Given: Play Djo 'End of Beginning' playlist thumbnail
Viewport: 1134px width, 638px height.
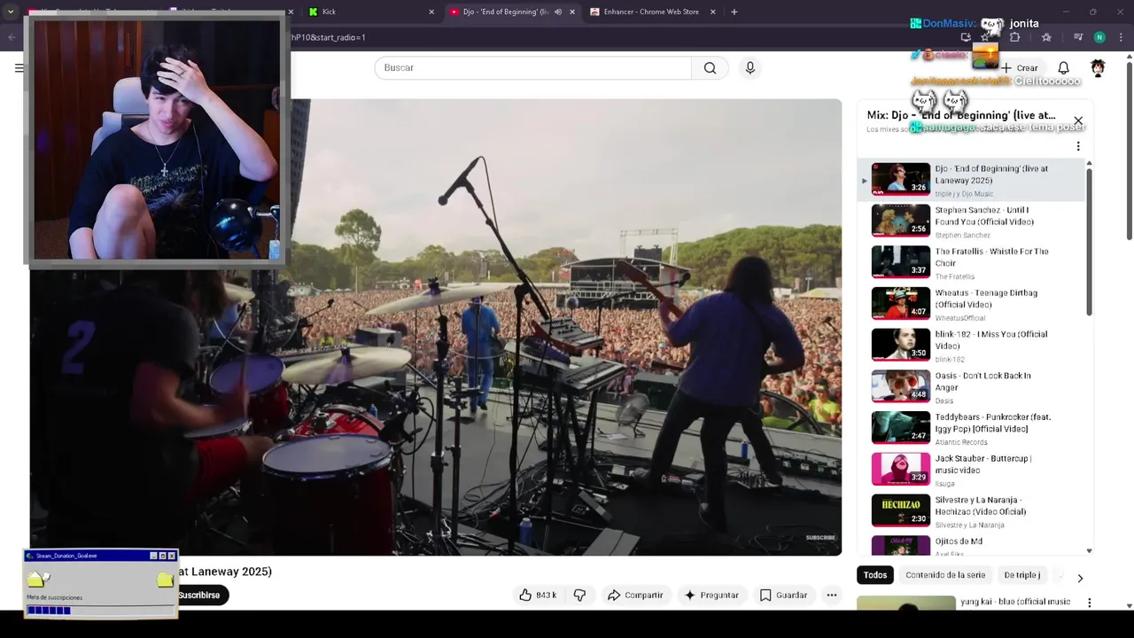Looking at the screenshot, I should click(x=900, y=179).
